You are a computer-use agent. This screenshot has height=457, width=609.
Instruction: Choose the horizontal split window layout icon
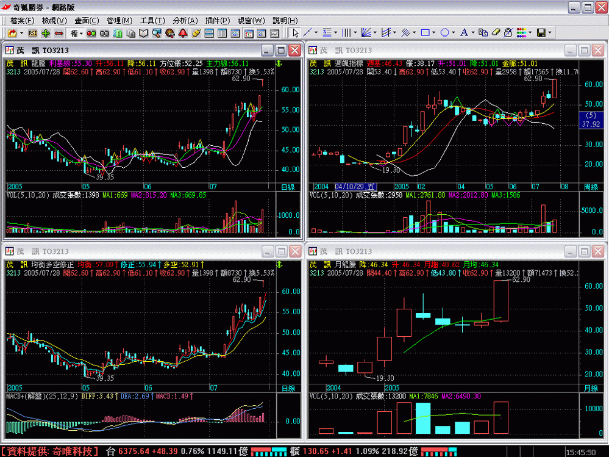pos(209,34)
